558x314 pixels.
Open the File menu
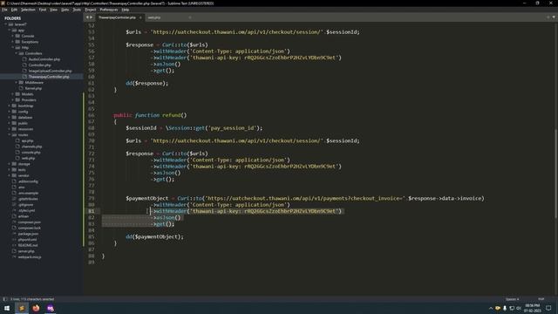(4, 10)
